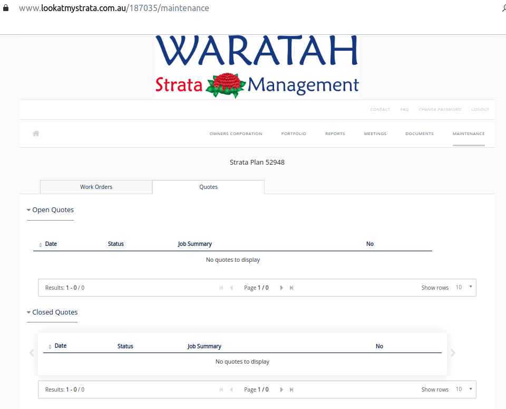Go to last page of Closed Quotes
This screenshot has height=409, width=506.
(291, 389)
